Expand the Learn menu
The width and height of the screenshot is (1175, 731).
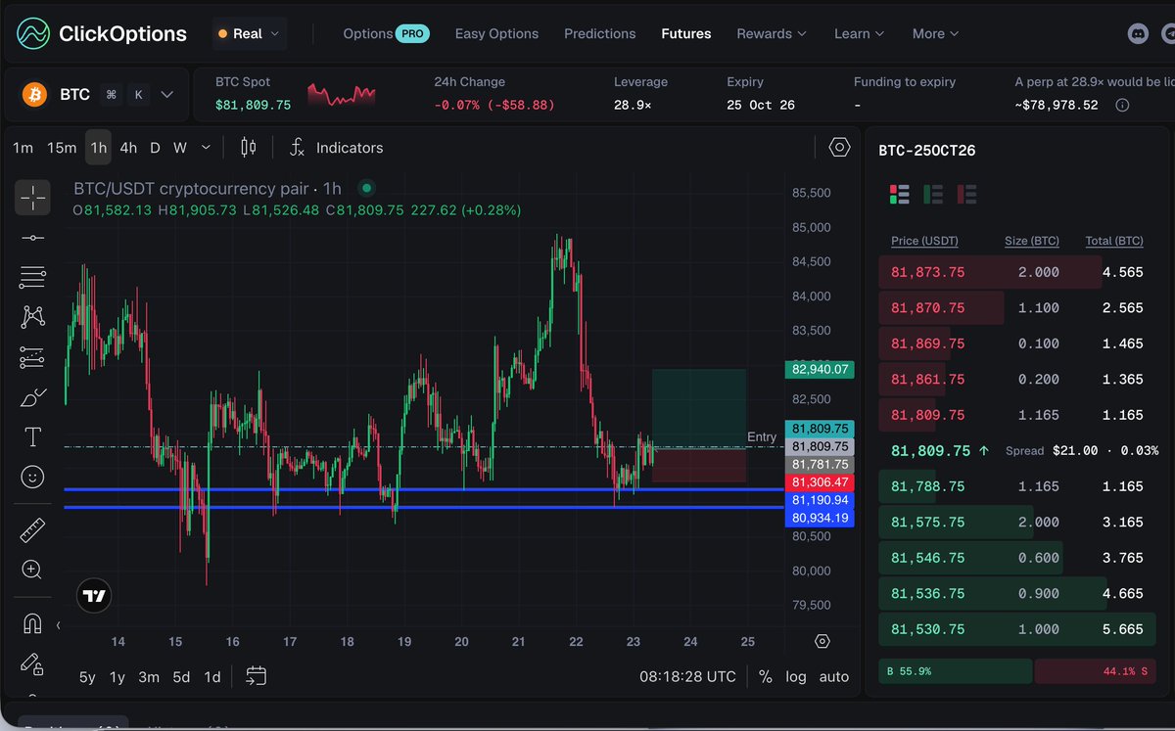pos(859,33)
